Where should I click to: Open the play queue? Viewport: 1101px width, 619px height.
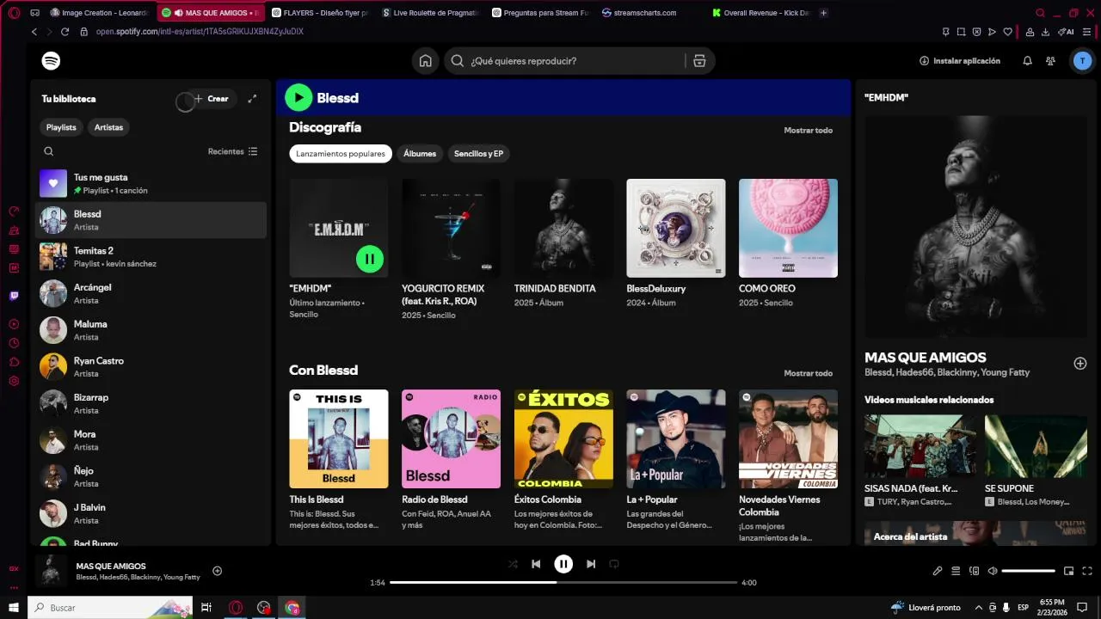pyautogui.click(x=956, y=571)
